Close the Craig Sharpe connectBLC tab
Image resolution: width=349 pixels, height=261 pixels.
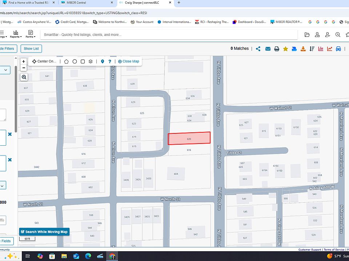click(x=170, y=3)
